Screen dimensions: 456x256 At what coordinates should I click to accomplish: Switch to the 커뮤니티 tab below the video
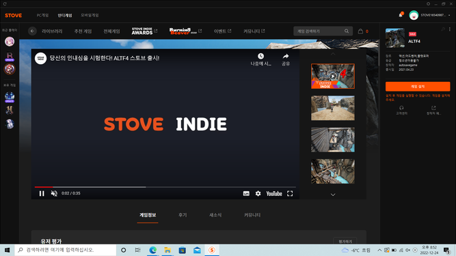252,215
